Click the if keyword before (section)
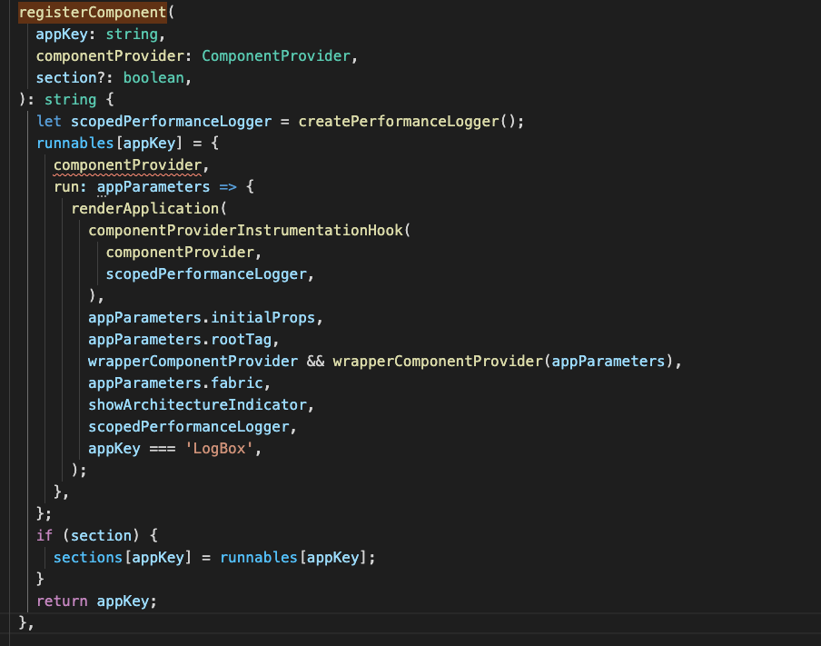821x646 pixels. click(45, 535)
